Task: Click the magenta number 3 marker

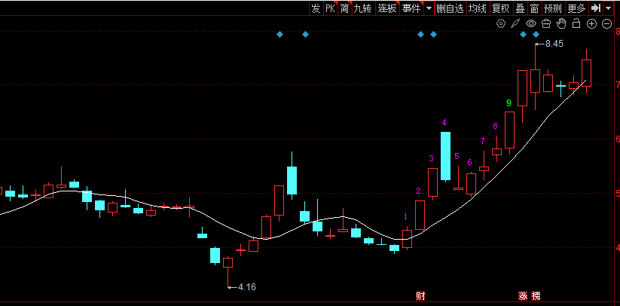Action: pyautogui.click(x=432, y=158)
